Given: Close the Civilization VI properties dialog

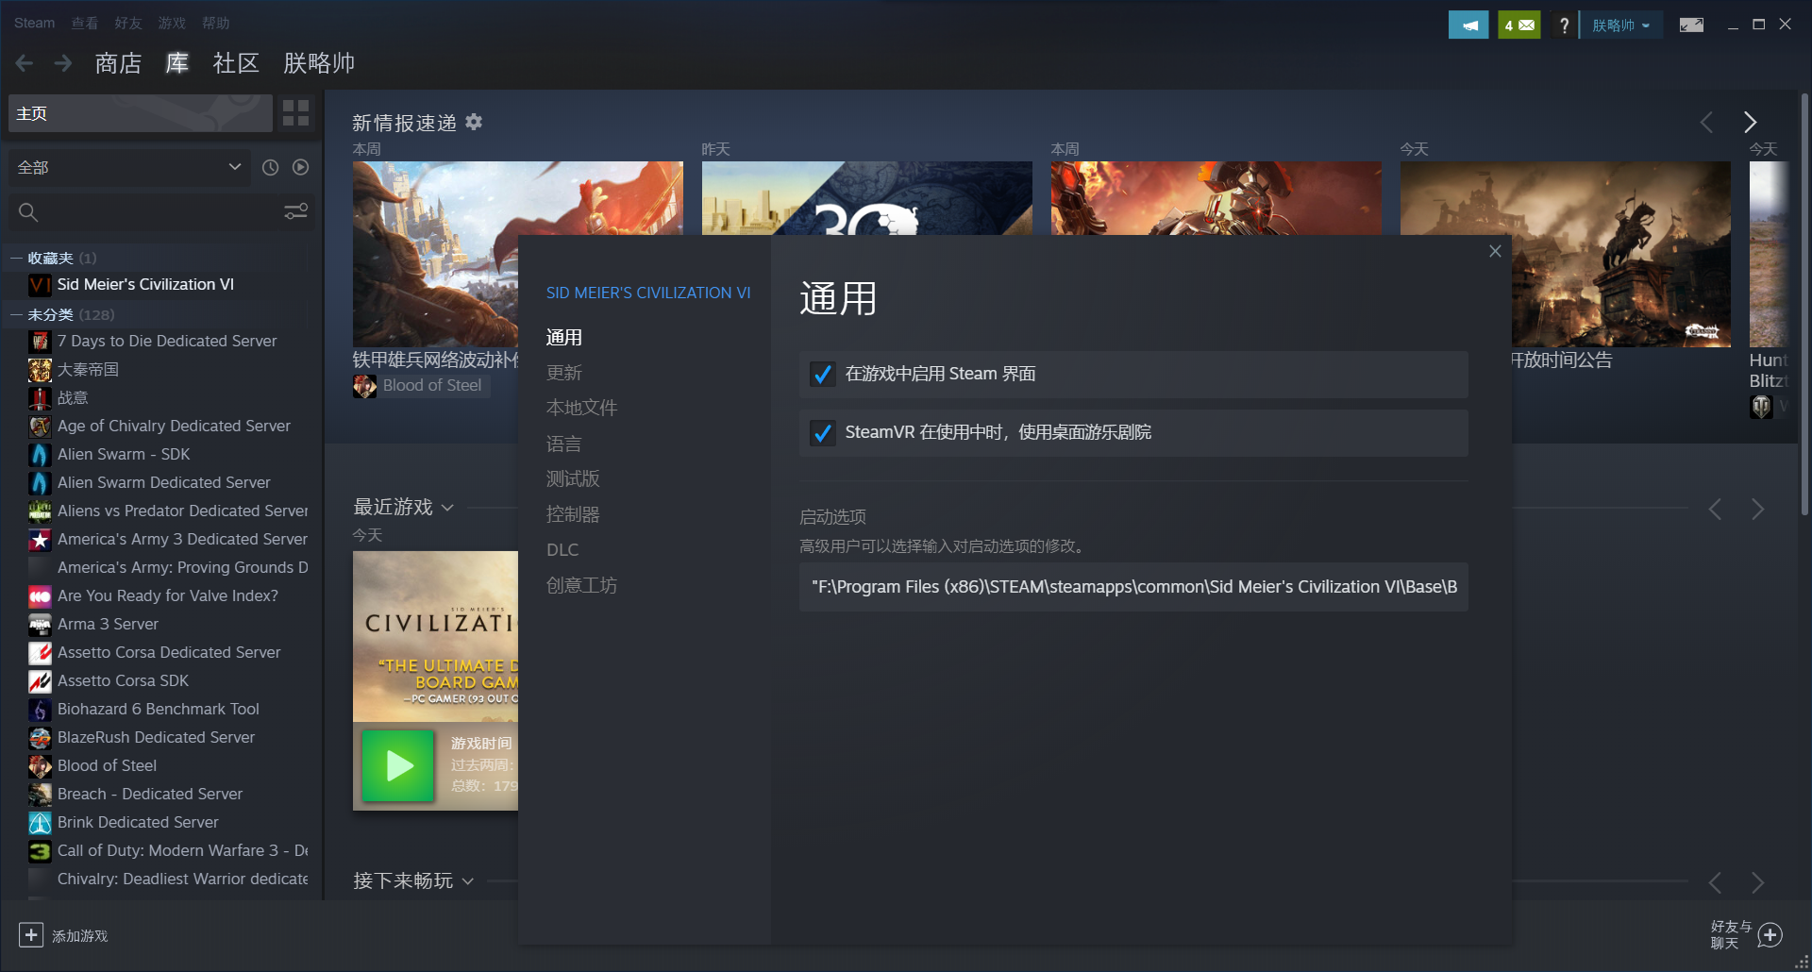Looking at the screenshot, I should [1495, 251].
